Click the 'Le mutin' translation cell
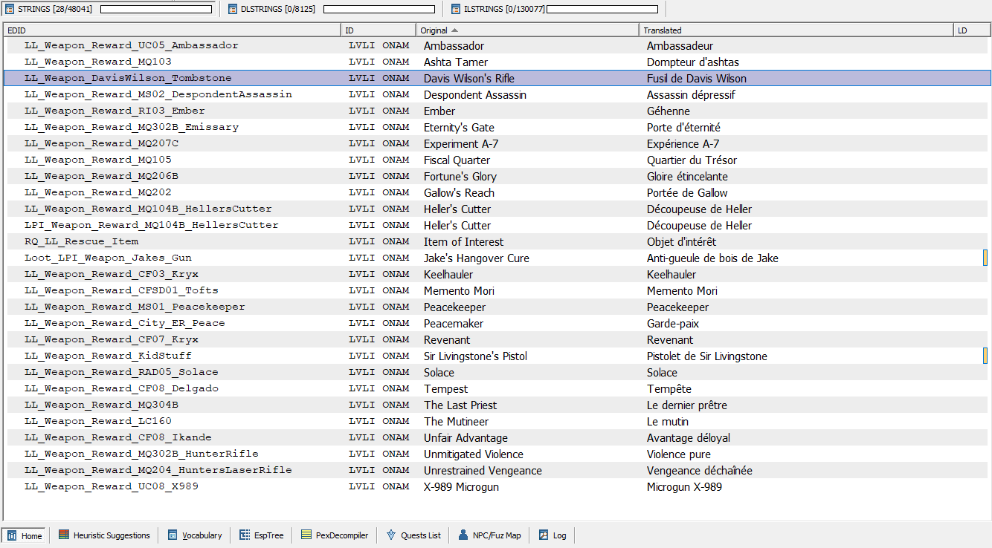Screen dimensions: 992x548 [668, 421]
